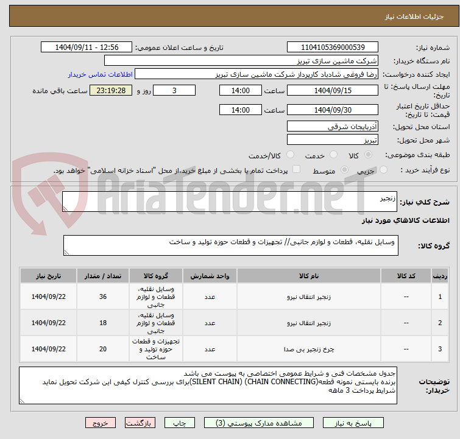The width and height of the screenshot is (460, 439).
Task: Click the جزئیات اطلاعات نیاز page title
Action: 414,16
